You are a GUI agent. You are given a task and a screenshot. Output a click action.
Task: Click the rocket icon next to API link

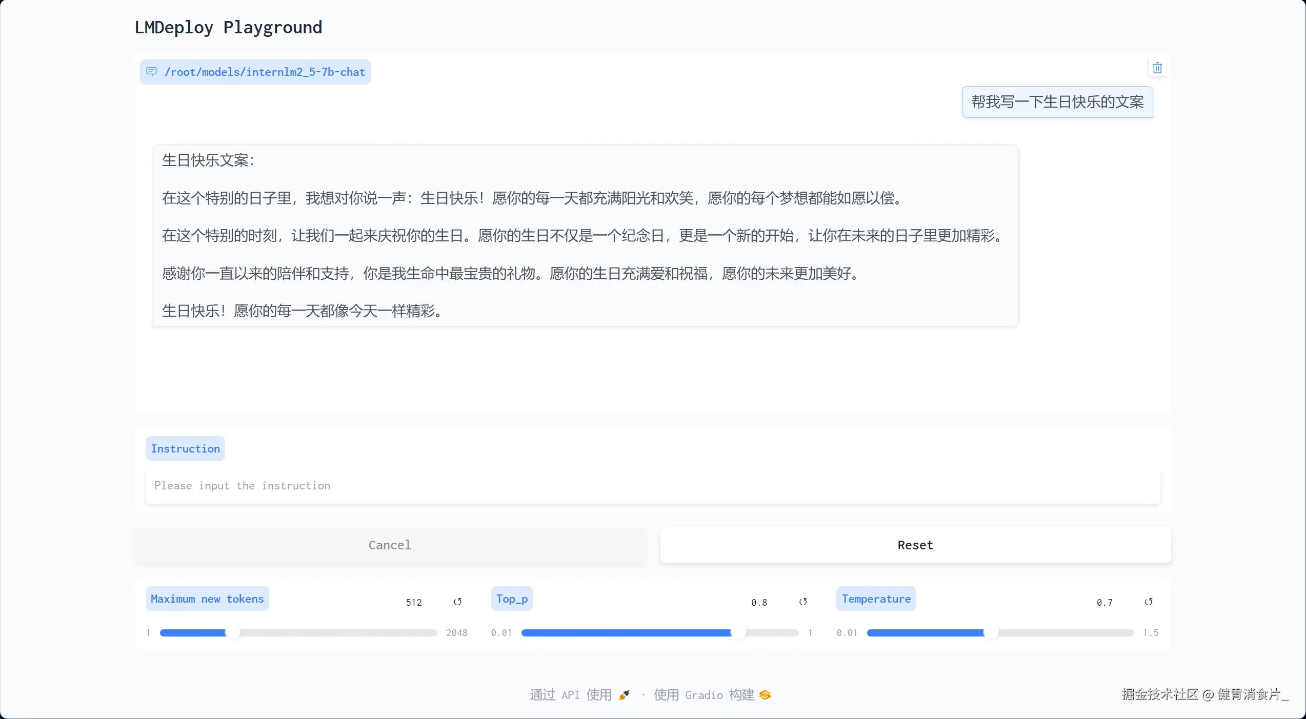pos(624,695)
